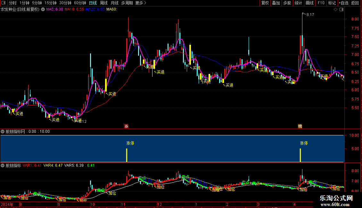The image size is (362, 208).
Task: Click the MA60: legend label
Action: click(x=111, y=9)
